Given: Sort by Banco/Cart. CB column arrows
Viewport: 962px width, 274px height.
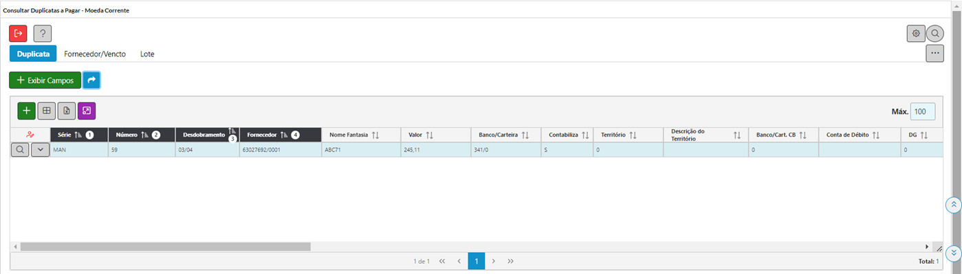Looking at the screenshot, I should (802, 135).
